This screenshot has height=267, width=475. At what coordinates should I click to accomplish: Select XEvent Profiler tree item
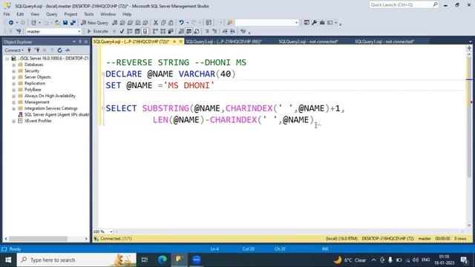tap(38, 121)
